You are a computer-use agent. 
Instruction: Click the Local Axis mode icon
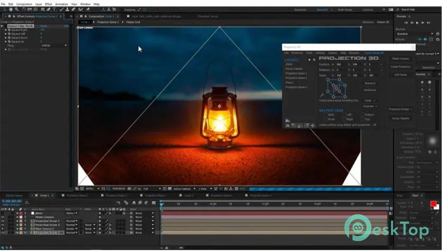(104, 9)
